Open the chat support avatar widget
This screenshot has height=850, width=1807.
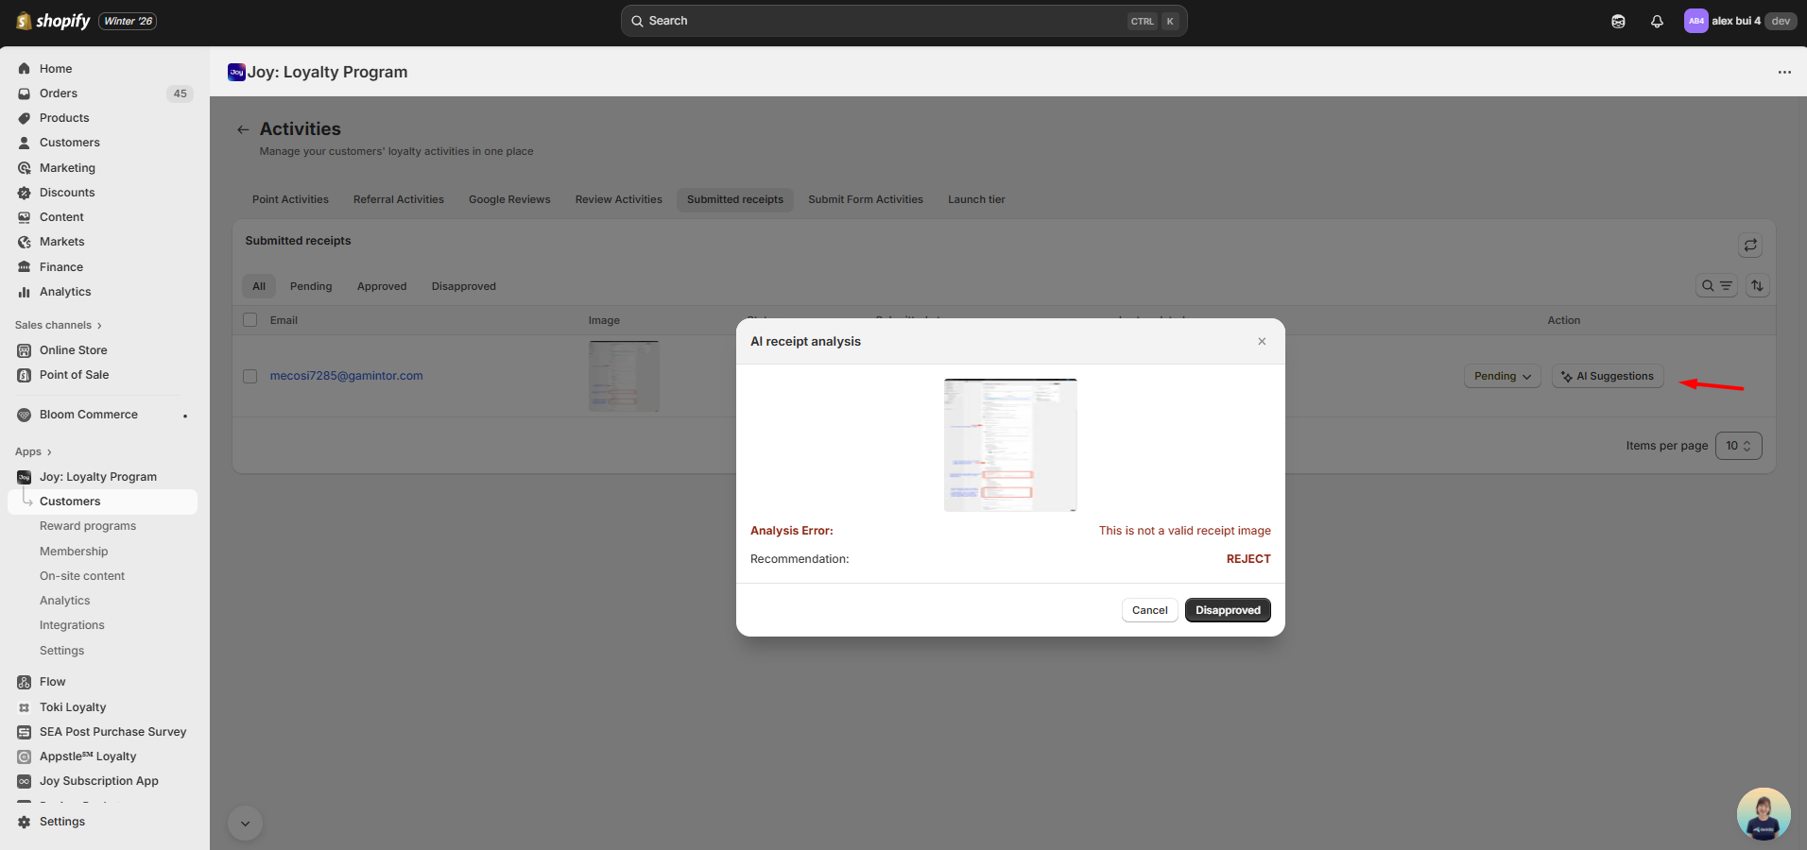coord(1763,814)
